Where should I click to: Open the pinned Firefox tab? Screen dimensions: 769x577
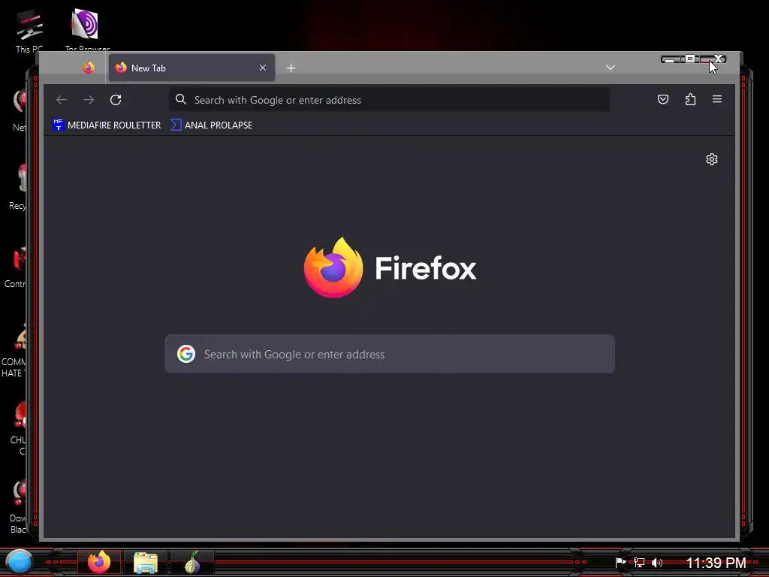point(89,68)
